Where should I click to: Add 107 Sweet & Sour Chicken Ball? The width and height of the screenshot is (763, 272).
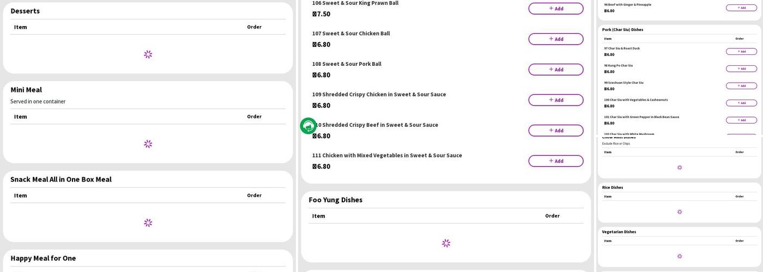[555, 39]
